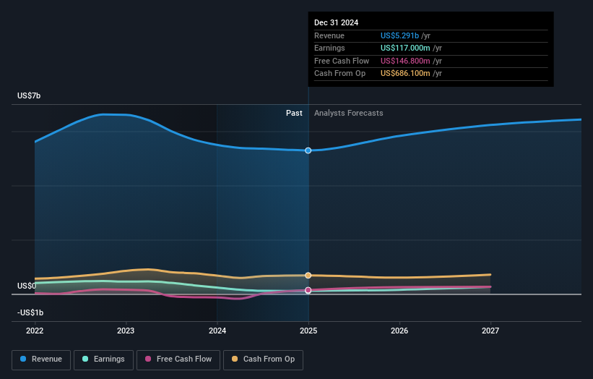The height and width of the screenshot is (379, 593).
Task: Click the Earnings row label in tooltip
Action: (330, 48)
